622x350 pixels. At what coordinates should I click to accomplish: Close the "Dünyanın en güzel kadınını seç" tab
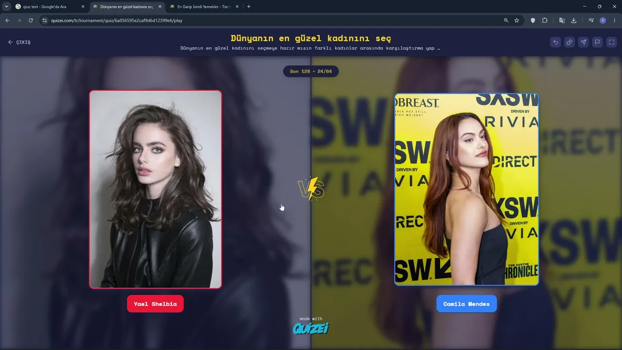(x=160, y=7)
